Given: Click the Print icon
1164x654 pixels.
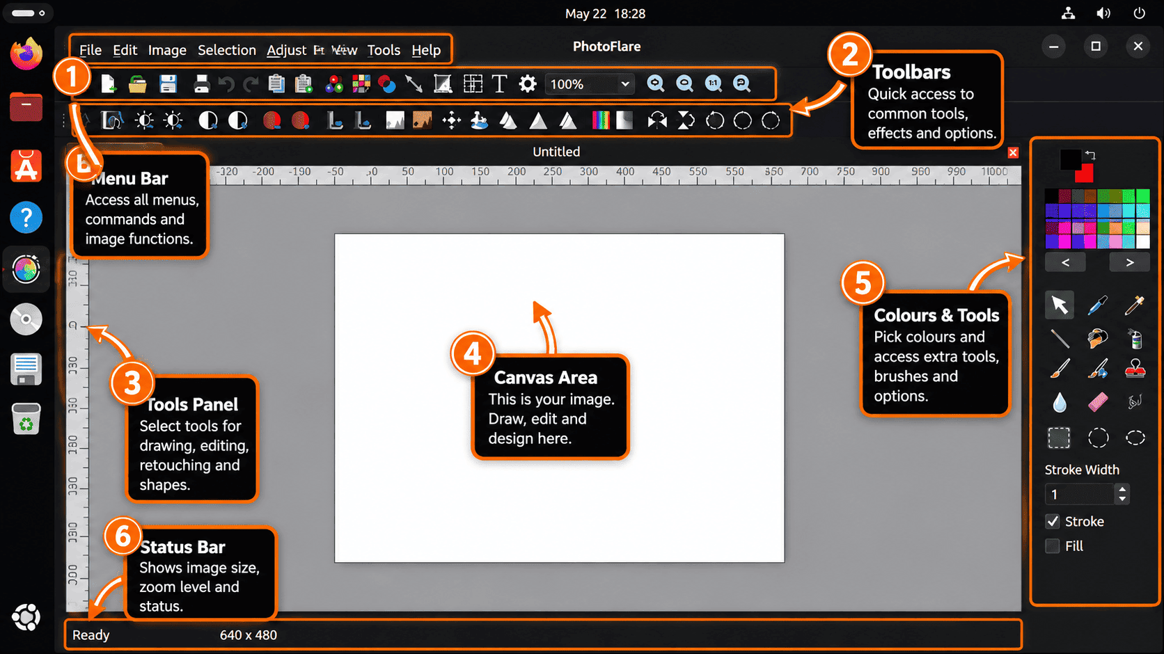Looking at the screenshot, I should (x=201, y=84).
